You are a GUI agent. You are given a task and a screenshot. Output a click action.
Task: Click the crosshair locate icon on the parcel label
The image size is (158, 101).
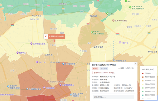click(x=46, y=36)
